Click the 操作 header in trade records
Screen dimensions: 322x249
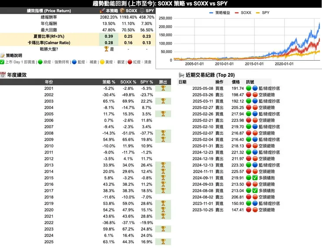(219, 82)
